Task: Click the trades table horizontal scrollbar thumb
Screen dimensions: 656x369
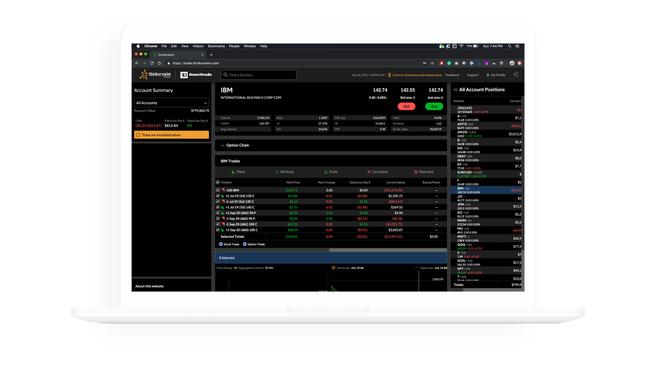Action: [272, 250]
